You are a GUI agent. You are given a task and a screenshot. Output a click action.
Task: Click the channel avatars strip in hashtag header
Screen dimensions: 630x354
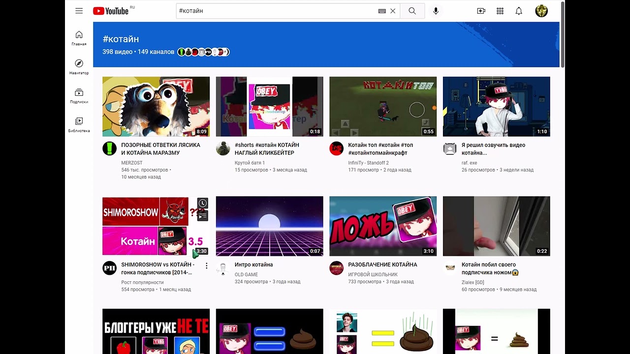203,52
